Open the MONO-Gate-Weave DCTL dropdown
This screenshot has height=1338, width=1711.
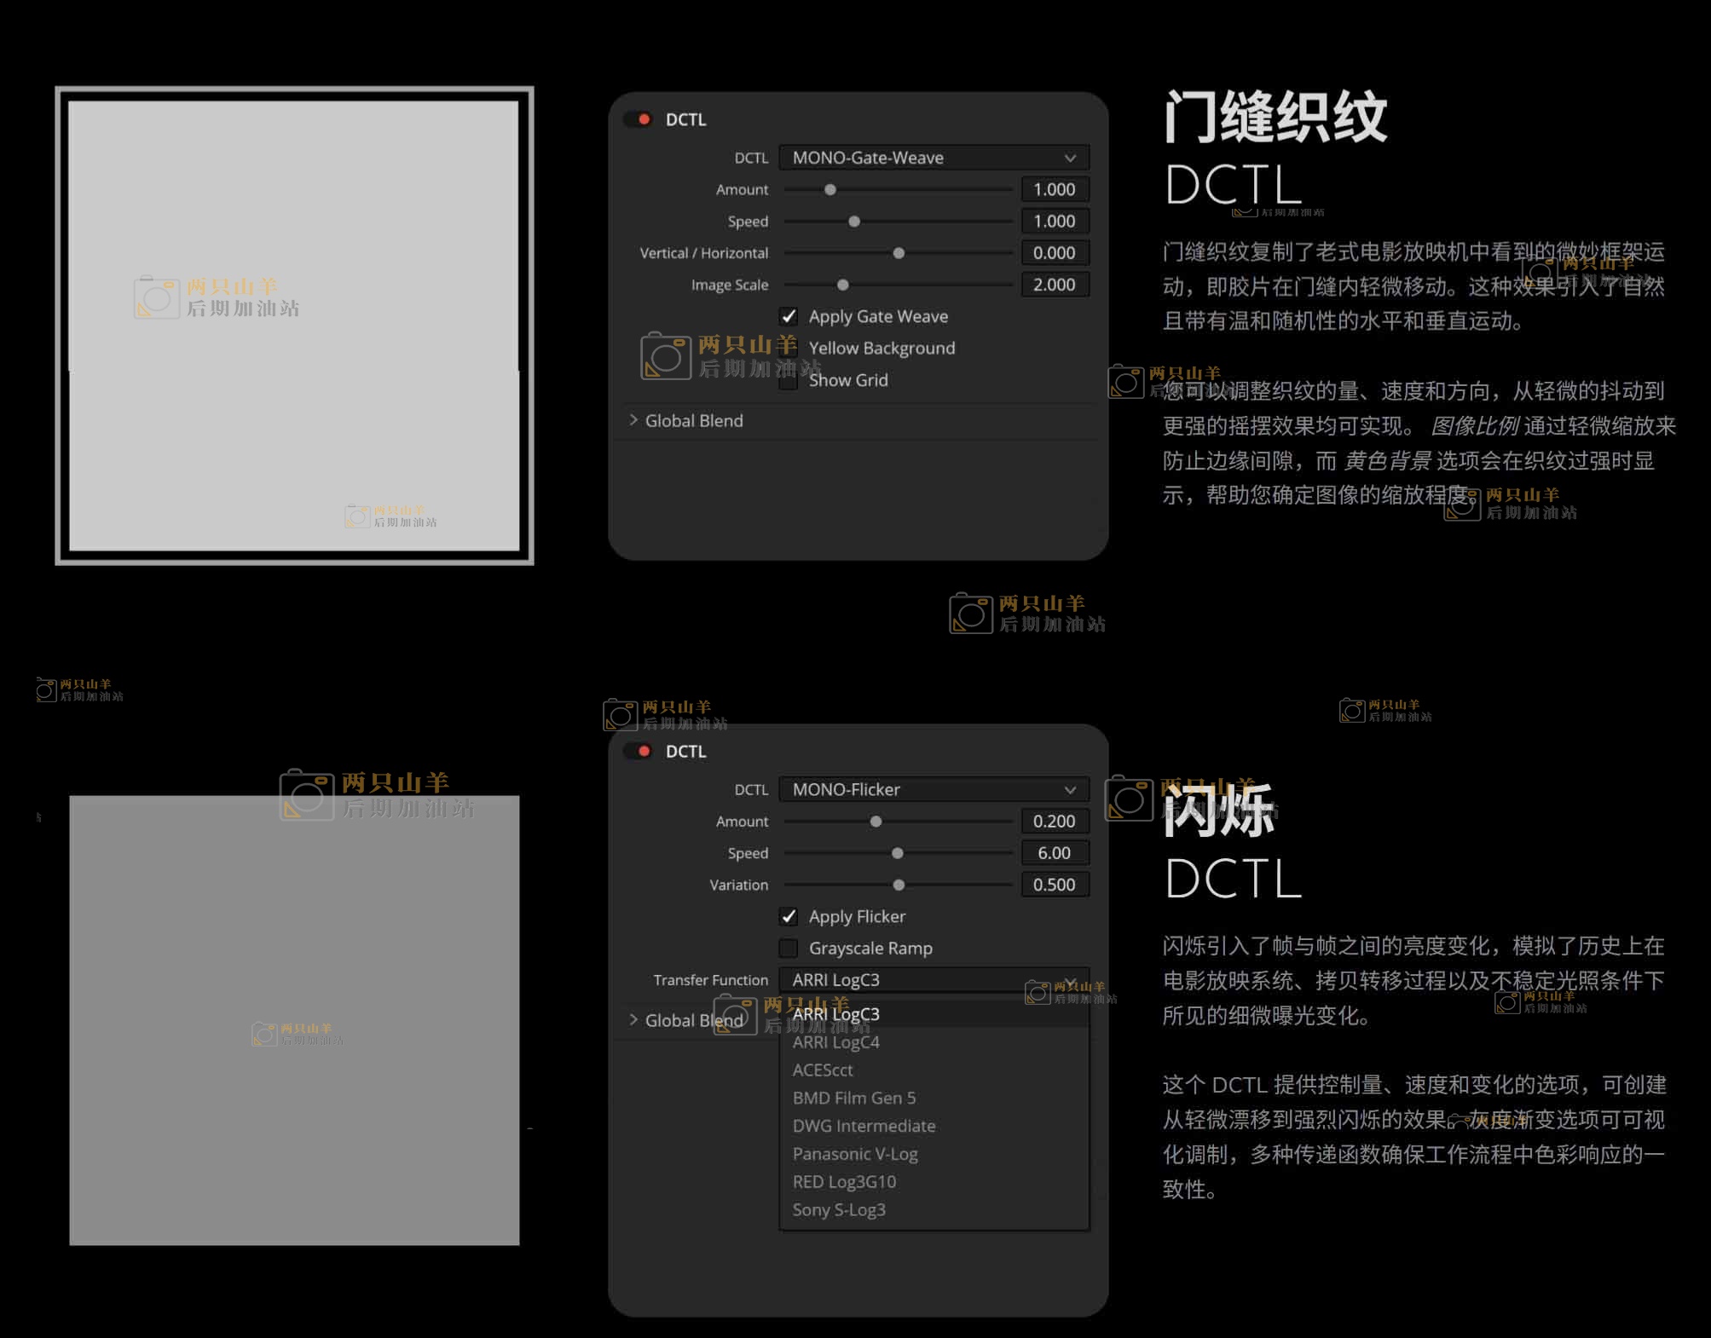934,158
